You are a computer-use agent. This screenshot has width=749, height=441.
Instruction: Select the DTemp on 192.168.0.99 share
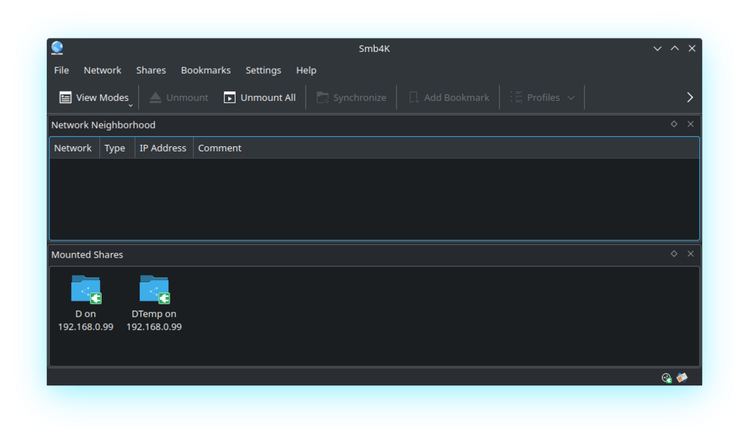click(154, 303)
